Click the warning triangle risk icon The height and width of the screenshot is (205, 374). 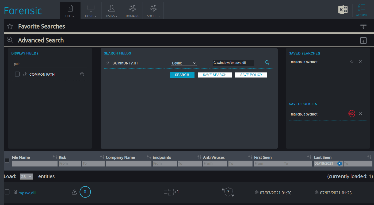tap(74, 192)
